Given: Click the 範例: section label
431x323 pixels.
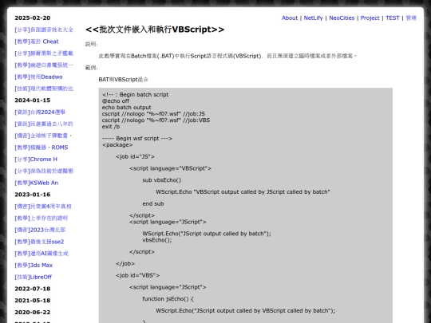Looking at the screenshot, I should pos(92,68).
